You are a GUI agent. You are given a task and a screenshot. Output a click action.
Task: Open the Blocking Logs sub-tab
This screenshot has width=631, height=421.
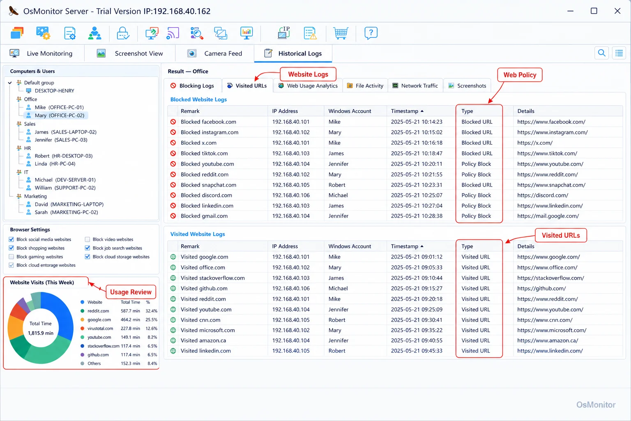192,86
